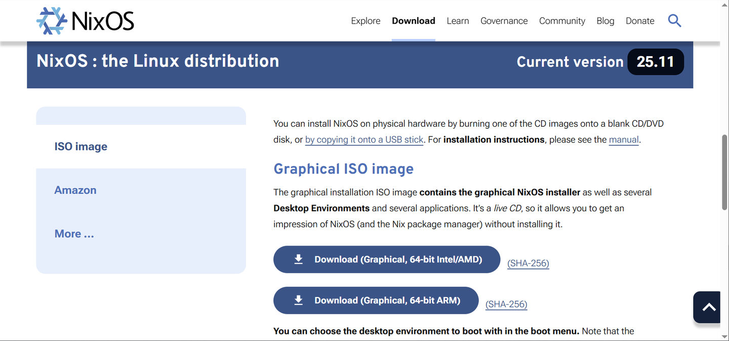The height and width of the screenshot is (341, 729).
Task: Follow 'by copying it onto a USB stick' link
Action: click(x=364, y=140)
